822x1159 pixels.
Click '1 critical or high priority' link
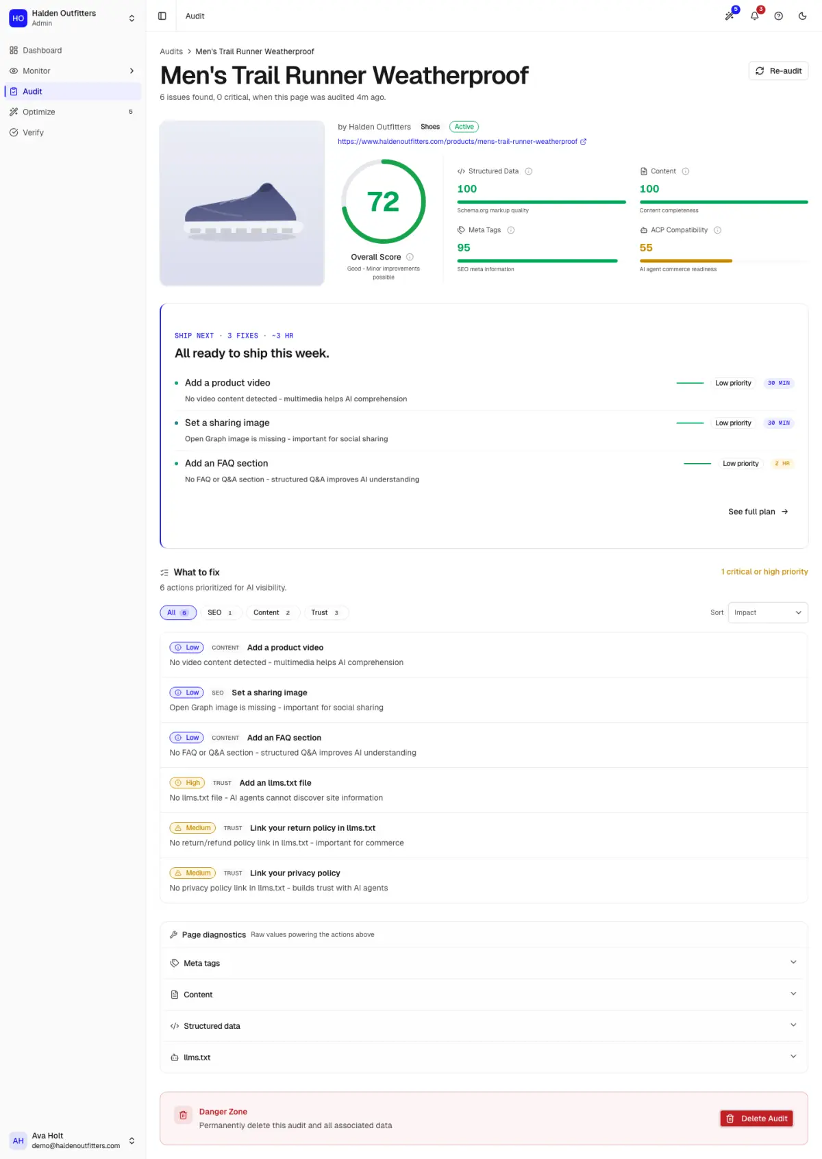coord(764,572)
